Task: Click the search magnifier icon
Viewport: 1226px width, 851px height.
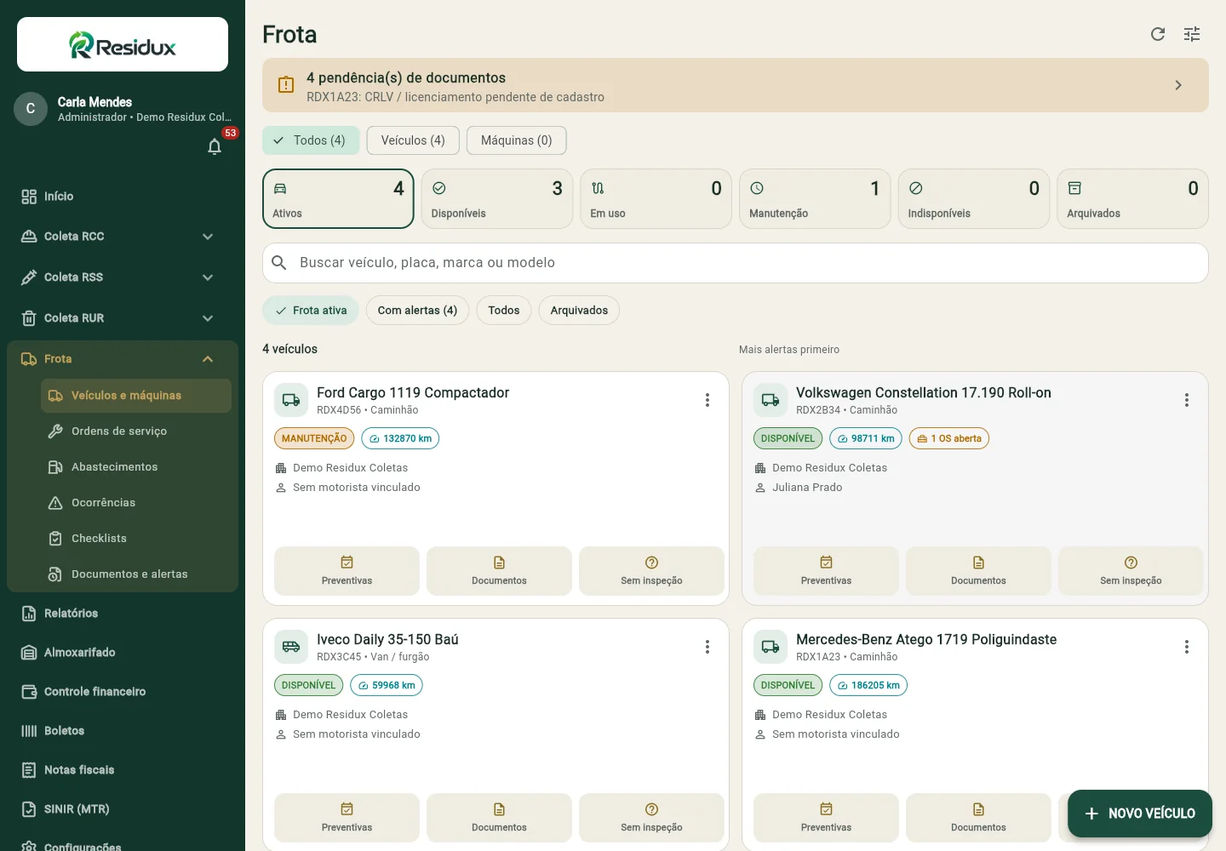Action: (x=279, y=263)
